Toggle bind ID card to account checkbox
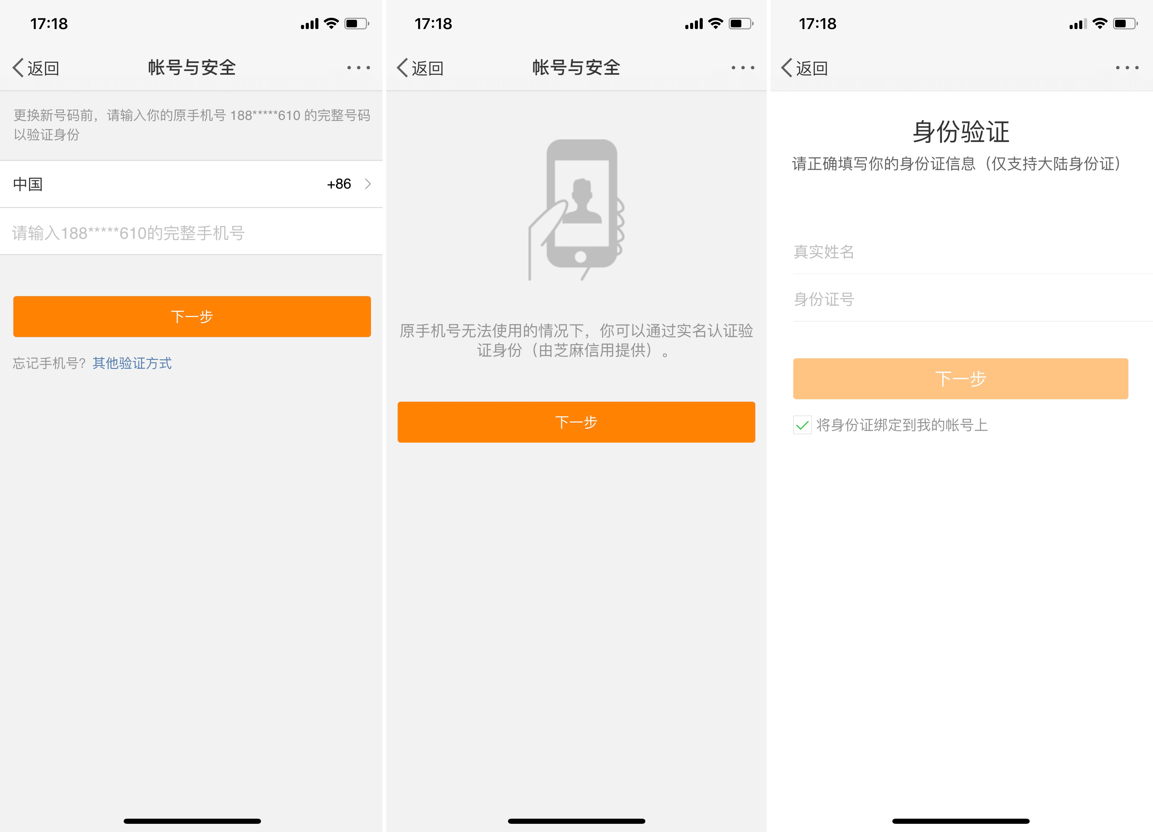1153x832 pixels. tap(799, 425)
